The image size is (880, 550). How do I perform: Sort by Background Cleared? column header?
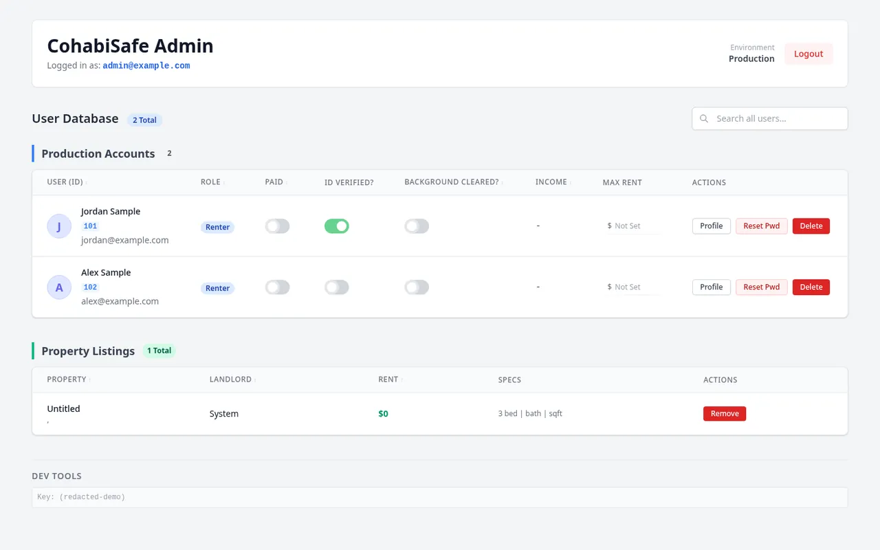pos(454,182)
